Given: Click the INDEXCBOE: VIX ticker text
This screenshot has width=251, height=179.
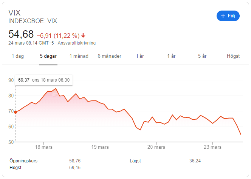Looking at the screenshot, I should (33, 21).
